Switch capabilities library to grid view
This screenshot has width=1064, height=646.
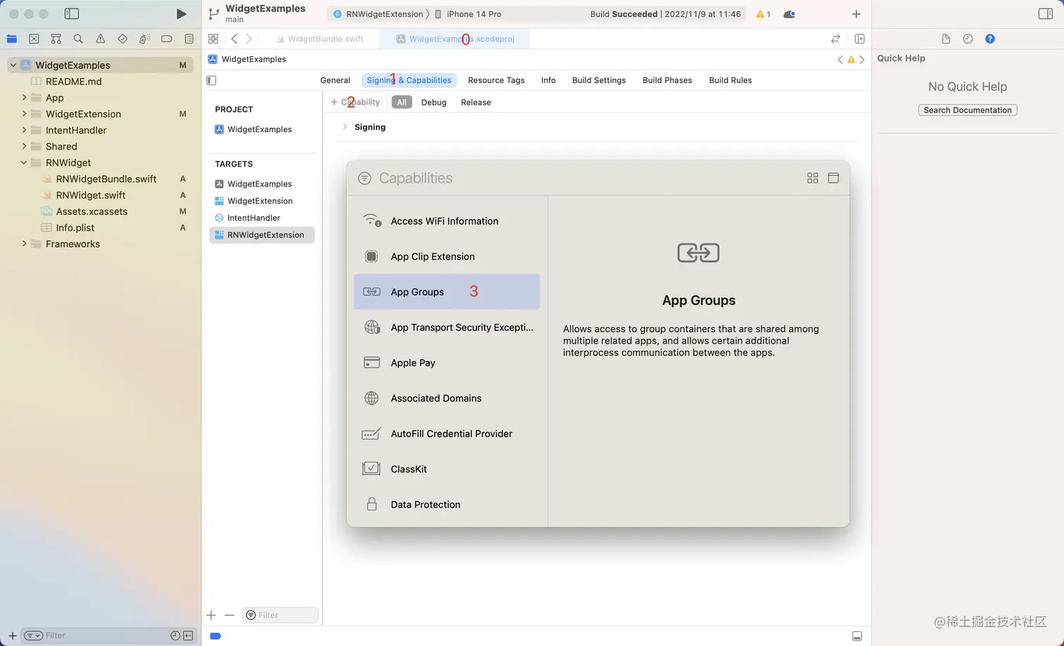click(813, 179)
